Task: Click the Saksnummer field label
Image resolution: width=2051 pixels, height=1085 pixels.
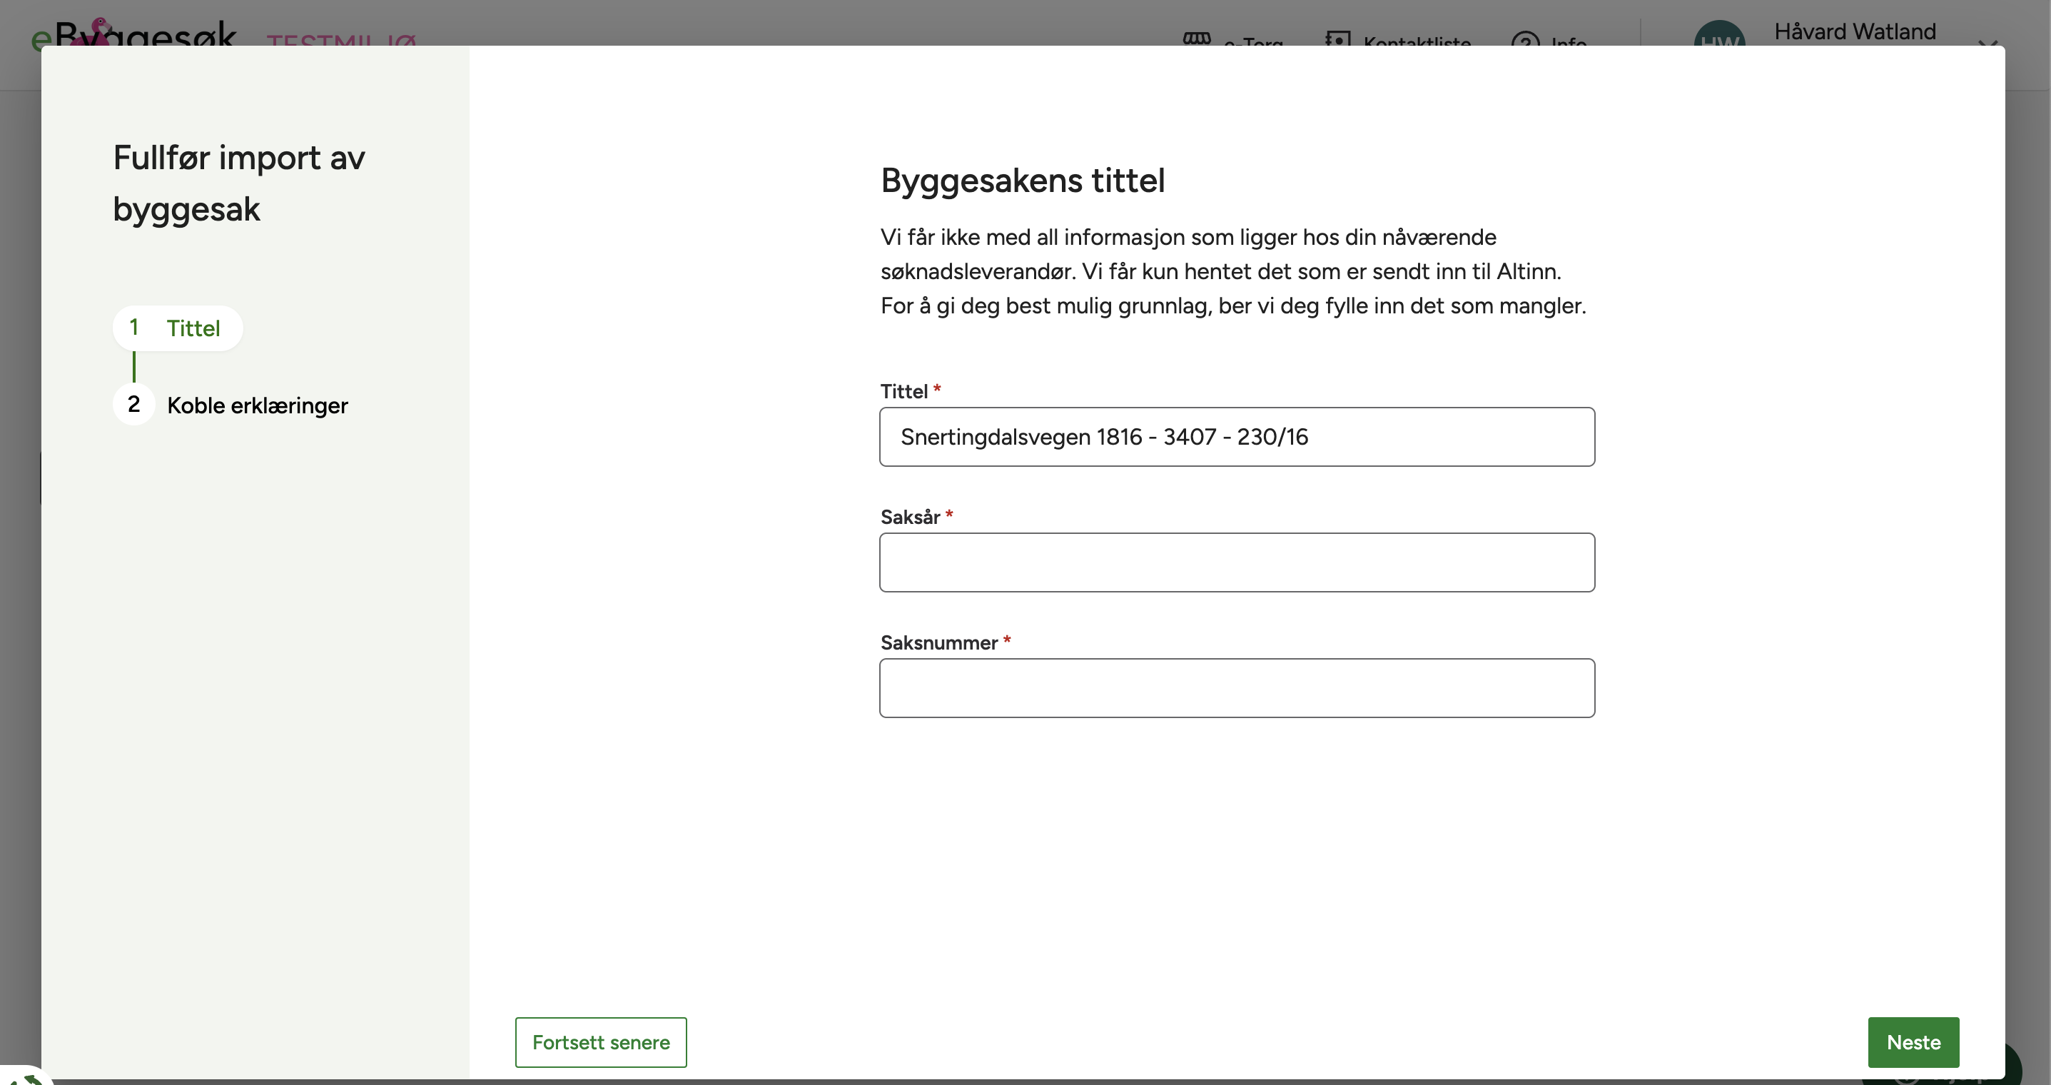Action: pyautogui.click(x=938, y=643)
